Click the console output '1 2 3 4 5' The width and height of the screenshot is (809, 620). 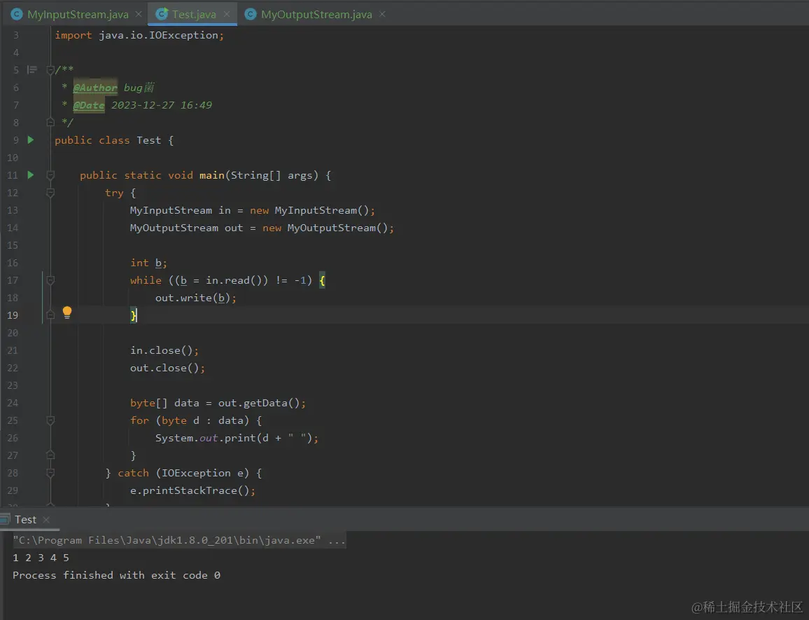pos(41,558)
